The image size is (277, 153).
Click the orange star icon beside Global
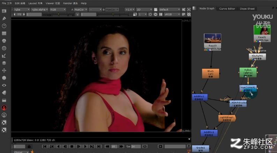pyautogui.click(x=32, y=152)
